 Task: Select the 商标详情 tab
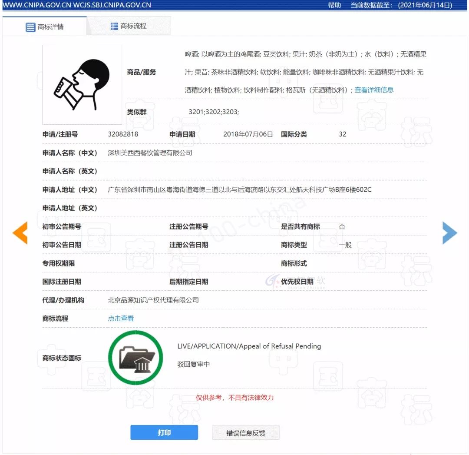tap(45, 27)
